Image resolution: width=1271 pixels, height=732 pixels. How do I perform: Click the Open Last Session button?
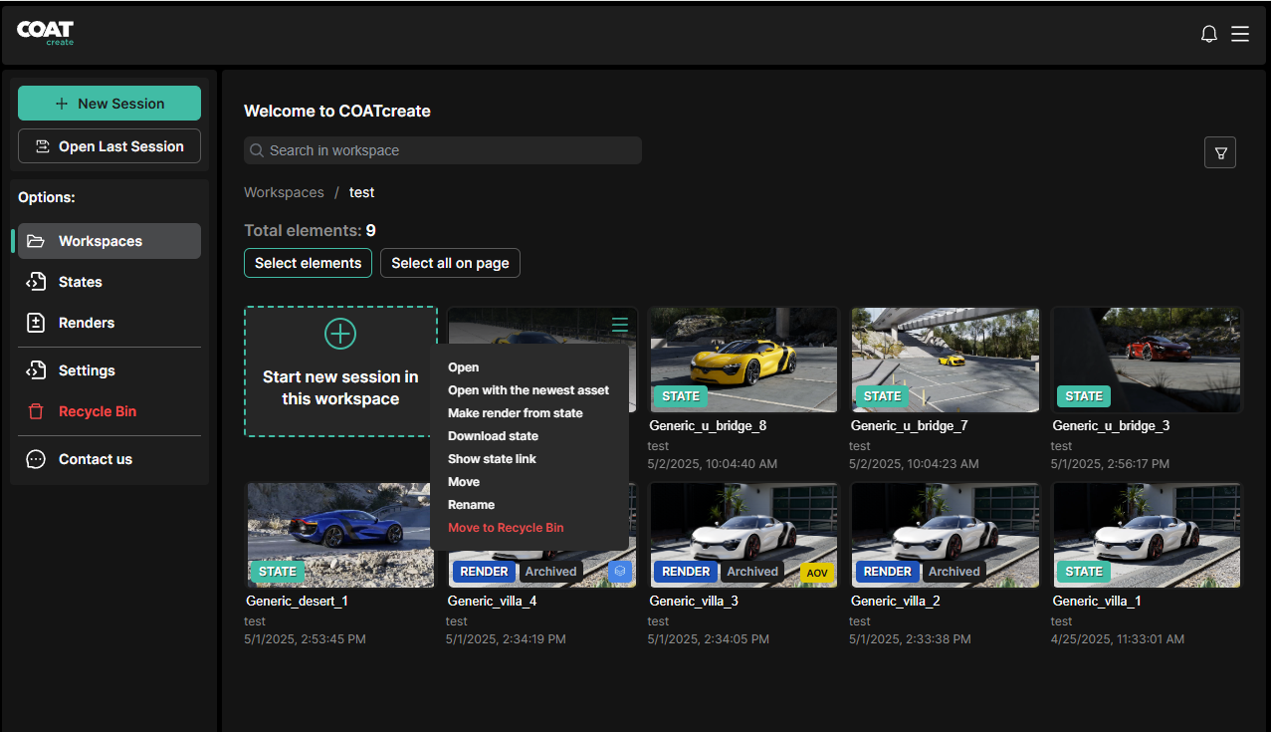pyautogui.click(x=109, y=146)
